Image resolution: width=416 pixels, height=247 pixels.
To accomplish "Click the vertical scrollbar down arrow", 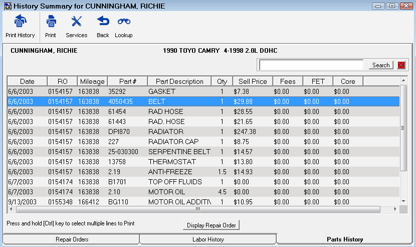I will (x=403, y=201).
